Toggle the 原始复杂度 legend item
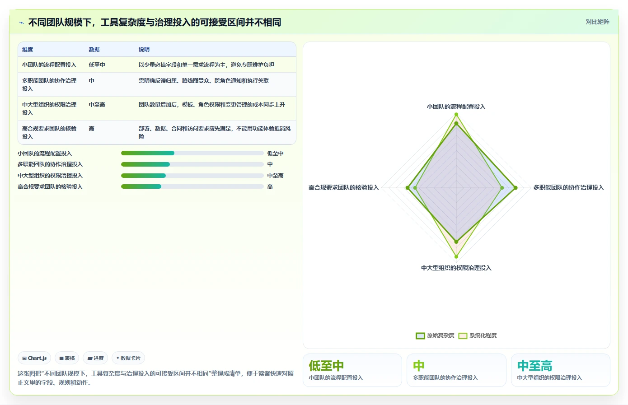This screenshot has width=628, height=405. click(x=435, y=335)
